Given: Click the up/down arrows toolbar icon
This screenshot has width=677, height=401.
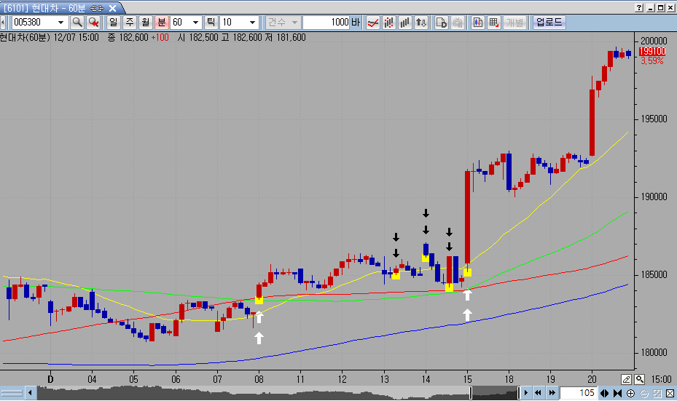Looking at the screenshot, I should [x=420, y=22].
